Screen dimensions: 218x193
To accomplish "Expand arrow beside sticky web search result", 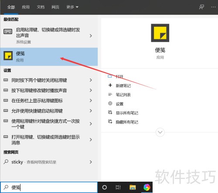I will [91, 162].
